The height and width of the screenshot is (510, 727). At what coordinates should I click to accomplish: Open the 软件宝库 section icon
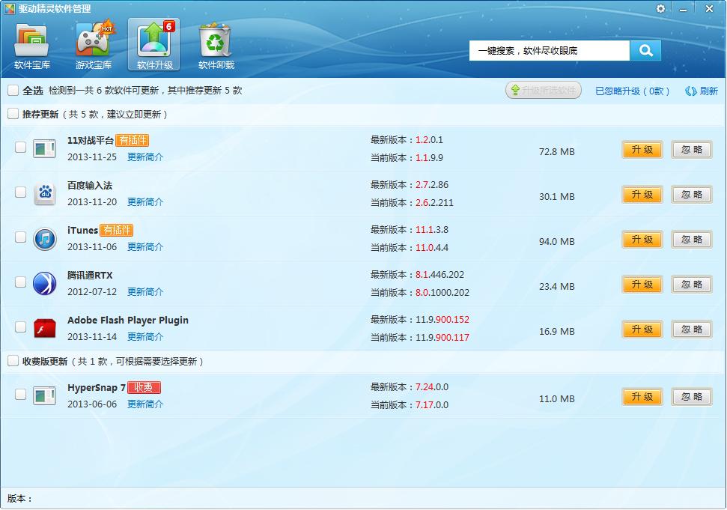pos(31,43)
